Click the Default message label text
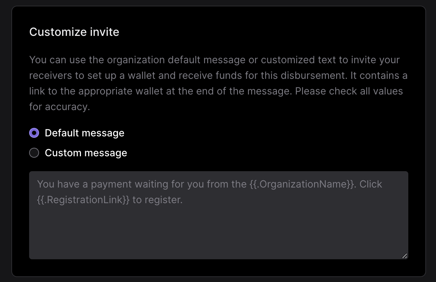This screenshot has width=436, height=282. pyautogui.click(x=84, y=133)
